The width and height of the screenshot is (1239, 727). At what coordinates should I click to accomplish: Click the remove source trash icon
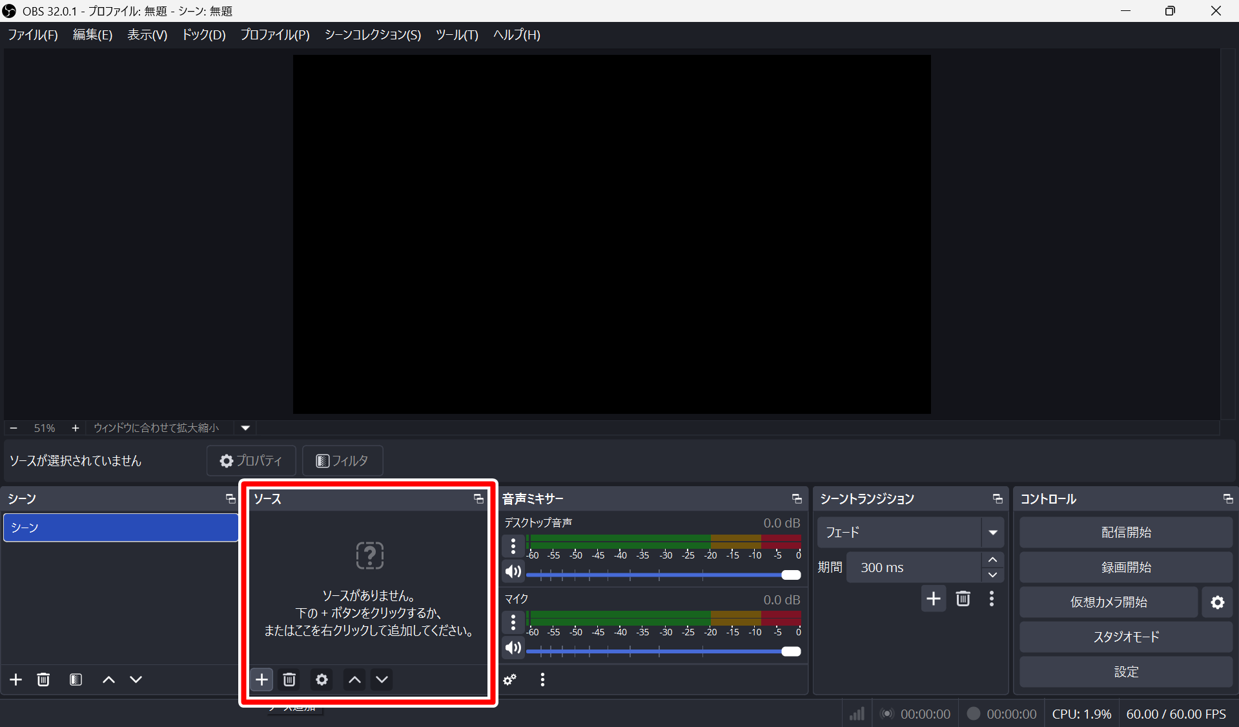click(x=289, y=679)
